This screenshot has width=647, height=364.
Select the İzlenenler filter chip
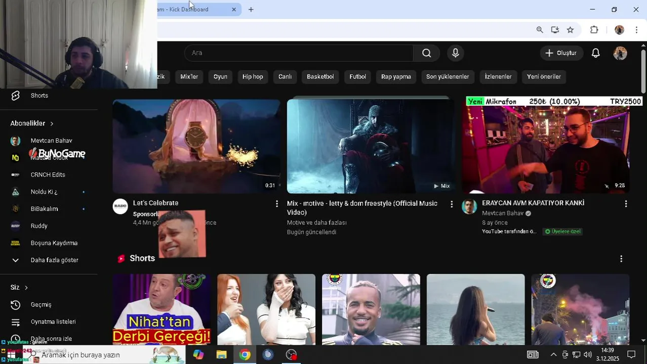pyautogui.click(x=498, y=77)
